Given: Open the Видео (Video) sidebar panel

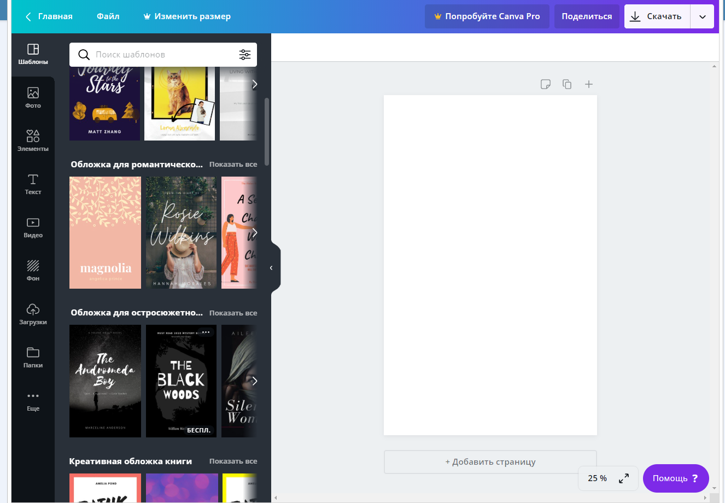Looking at the screenshot, I should click(33, 227).
